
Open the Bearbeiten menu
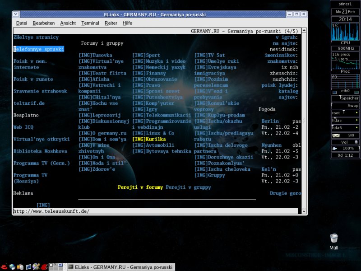coord(44,23)
